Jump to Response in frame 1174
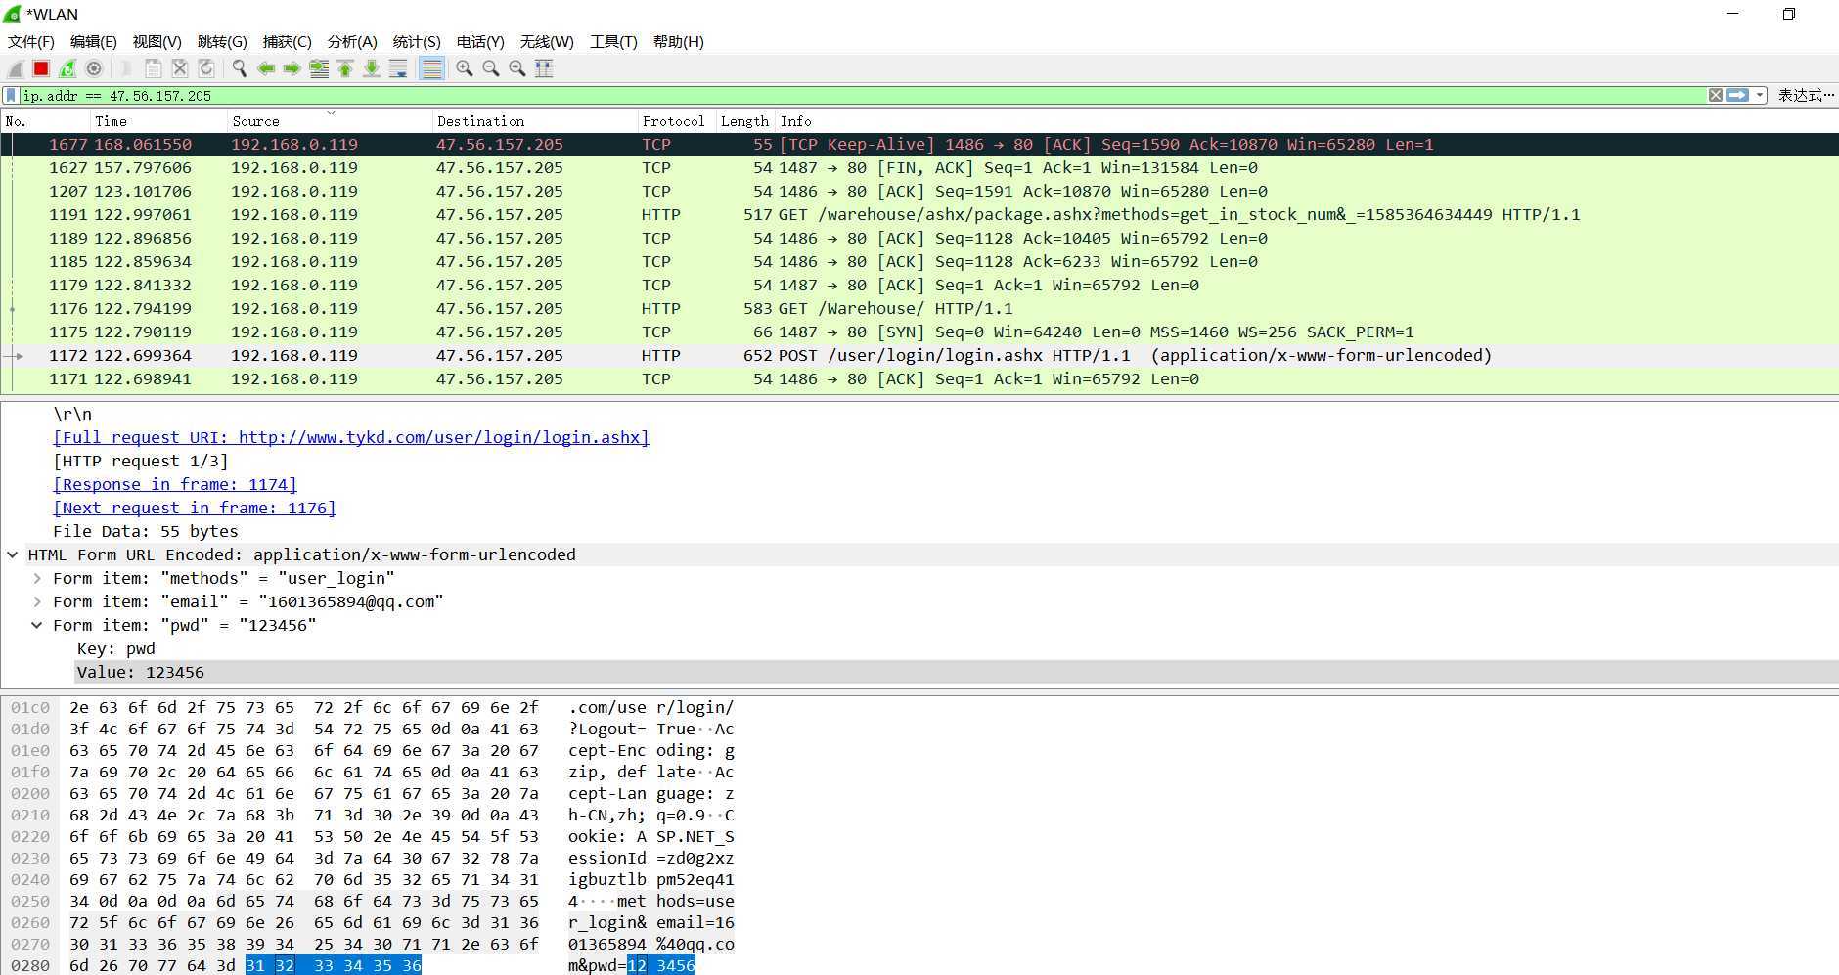Screen dimensions: 1839x975 point(175,484)
